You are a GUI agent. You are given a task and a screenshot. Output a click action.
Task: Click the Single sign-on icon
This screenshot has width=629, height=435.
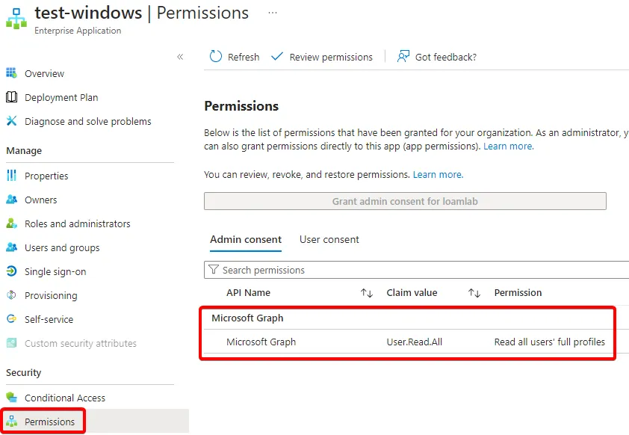click(x=11, y=271)
